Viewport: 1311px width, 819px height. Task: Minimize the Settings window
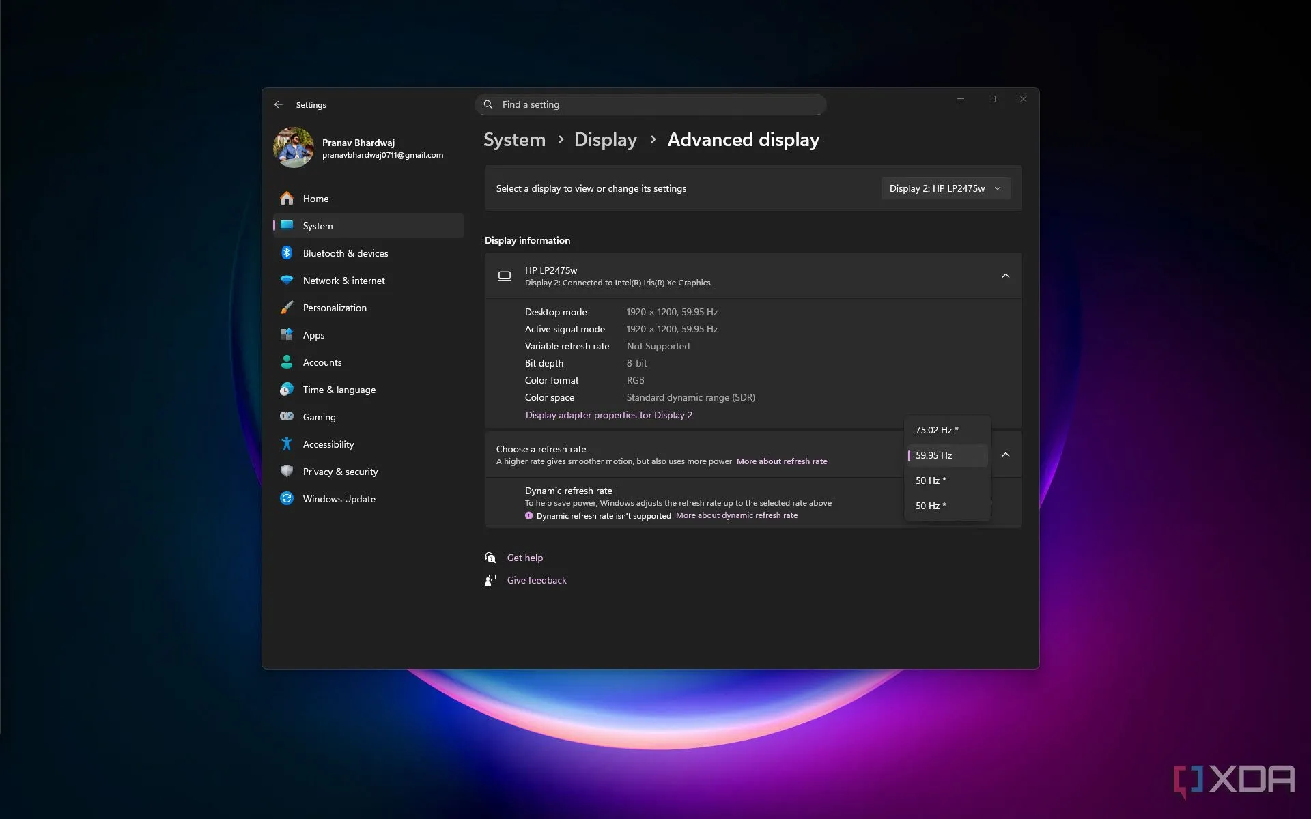961,99
